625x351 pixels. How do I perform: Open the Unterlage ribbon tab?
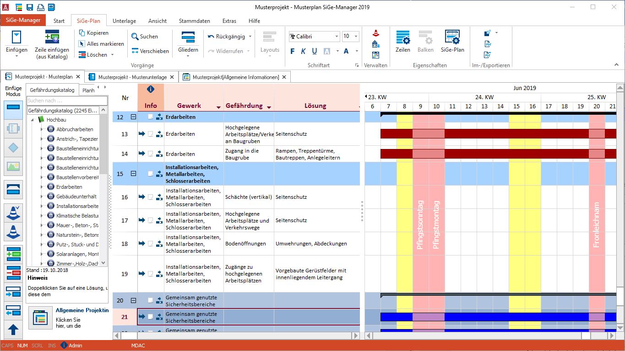tap(124, 21)
